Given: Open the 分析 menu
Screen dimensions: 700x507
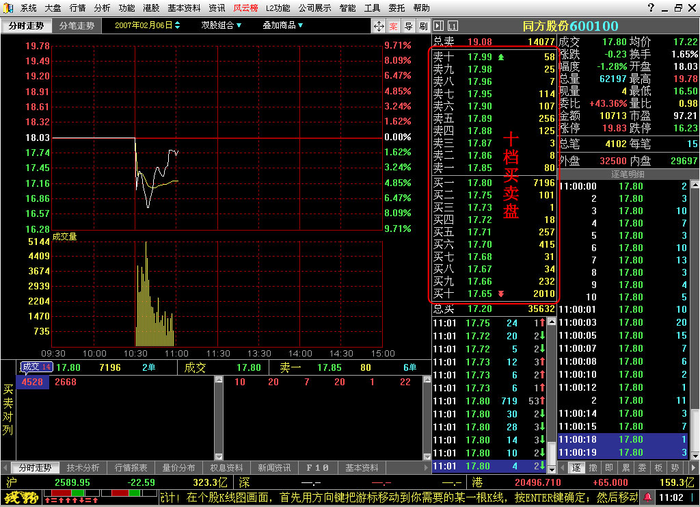Looking at the screenshot, I should [103, 8].
